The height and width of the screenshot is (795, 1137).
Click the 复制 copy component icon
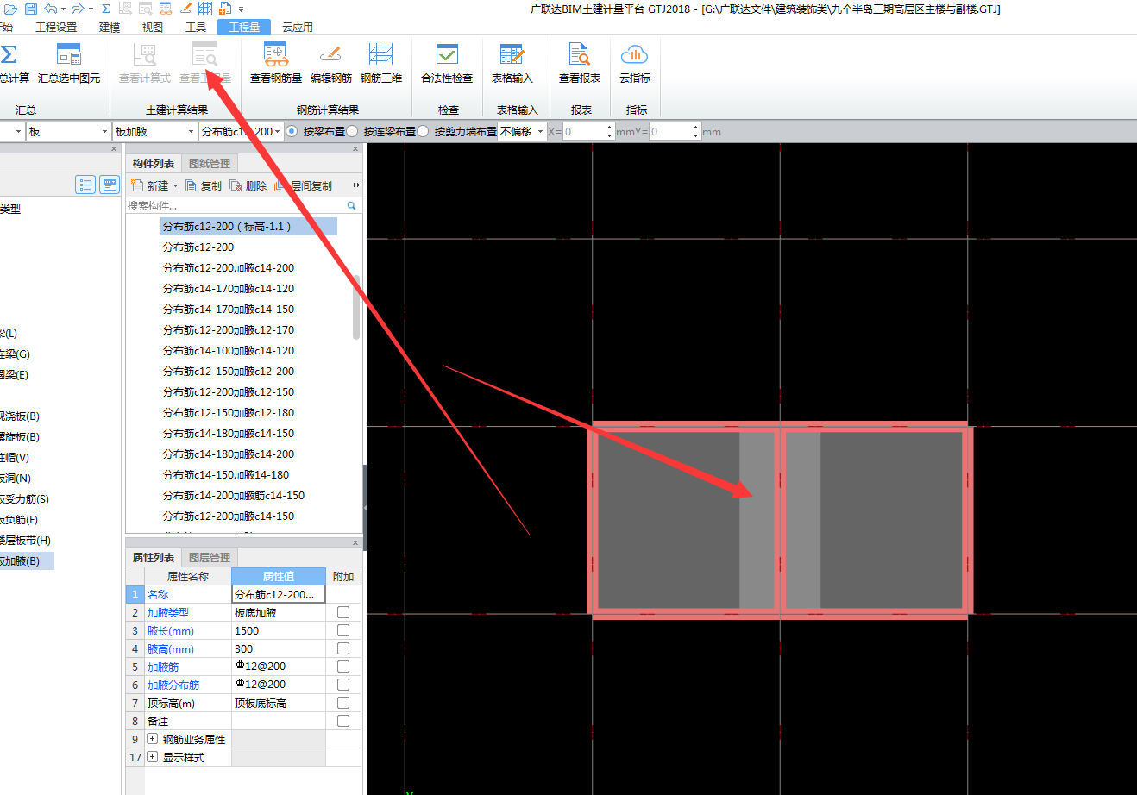pyautogui.click(x=192, y=185)
